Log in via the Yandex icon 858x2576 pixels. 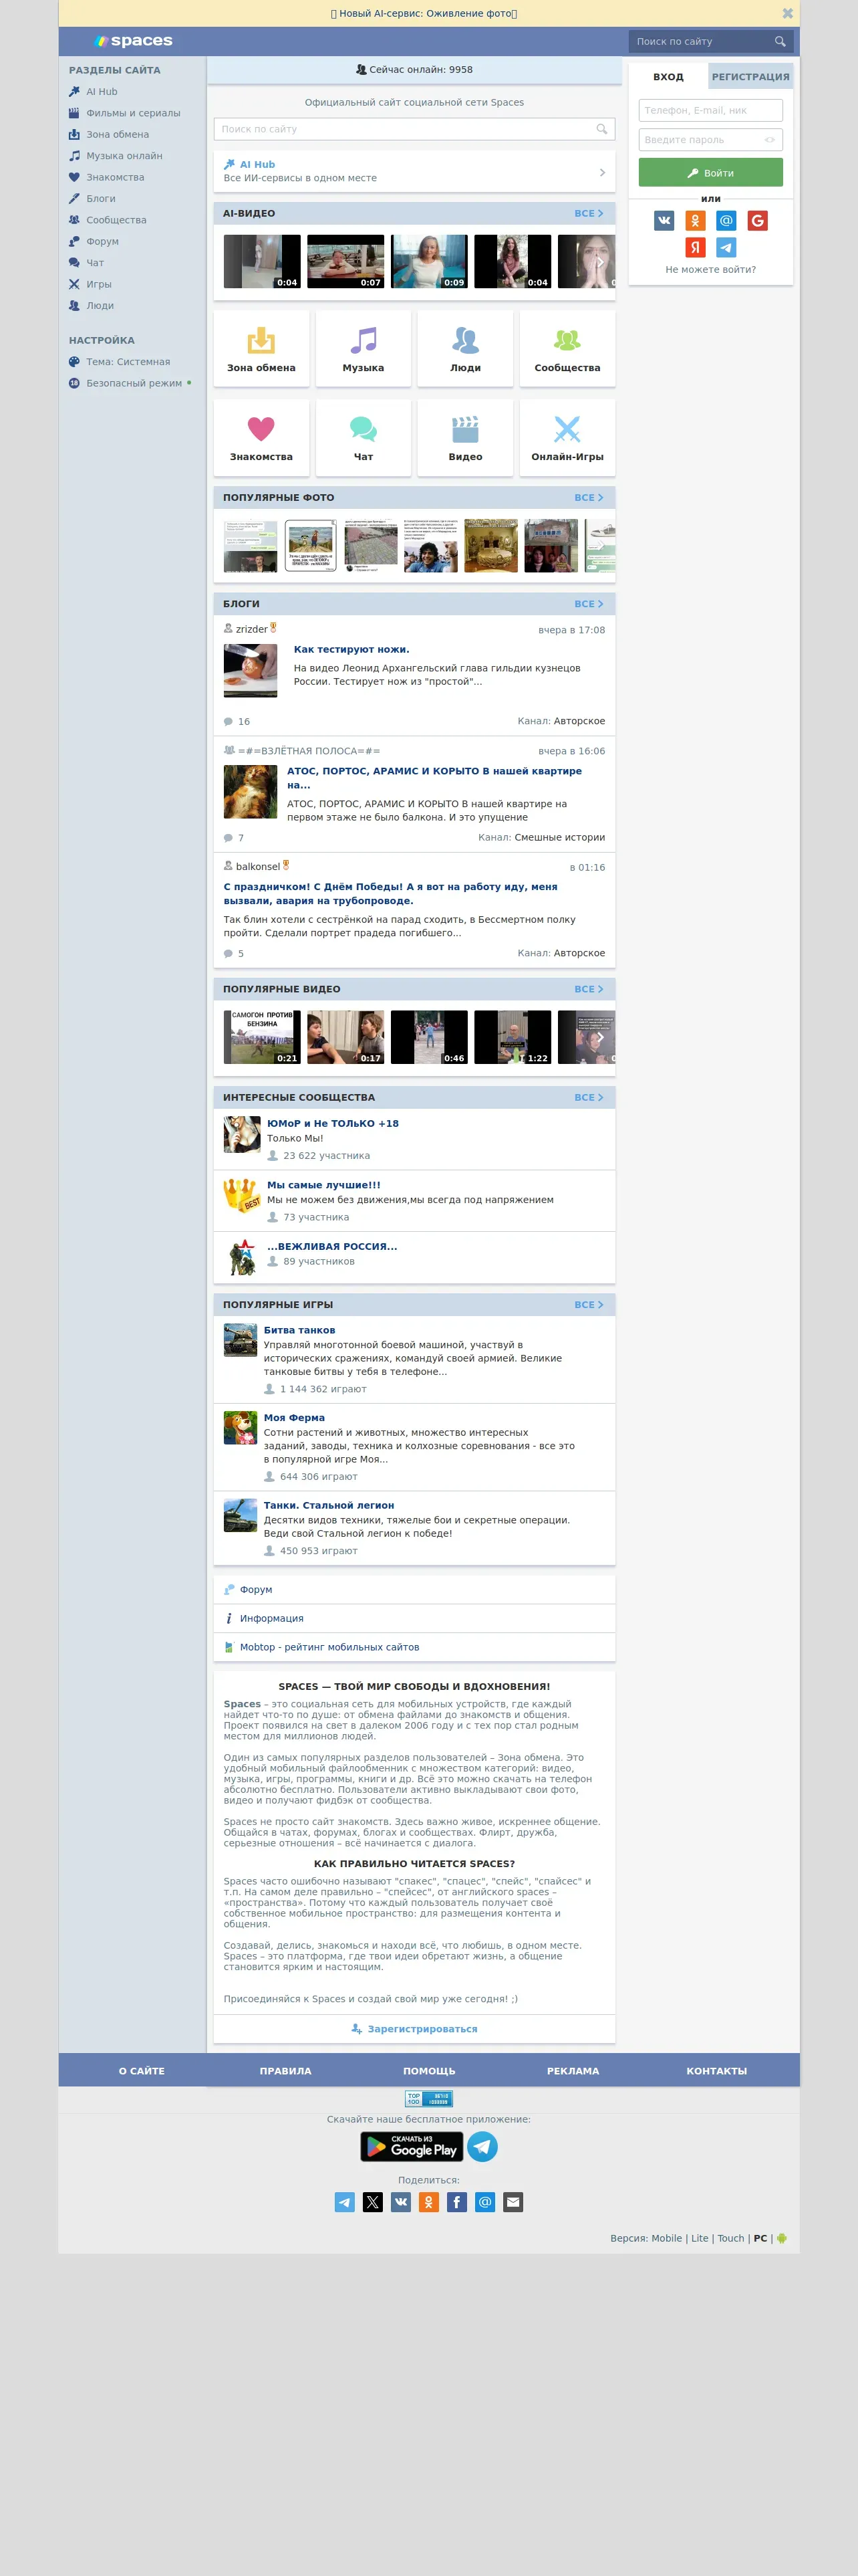click(695, 247)
